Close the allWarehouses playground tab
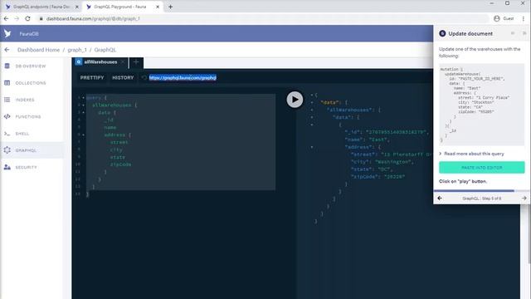 tap(123, 62)
